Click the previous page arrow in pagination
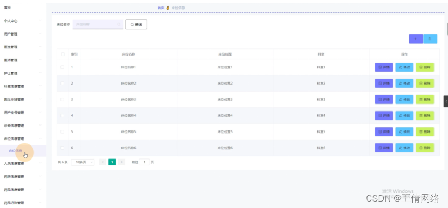 (x=103, y=162)
